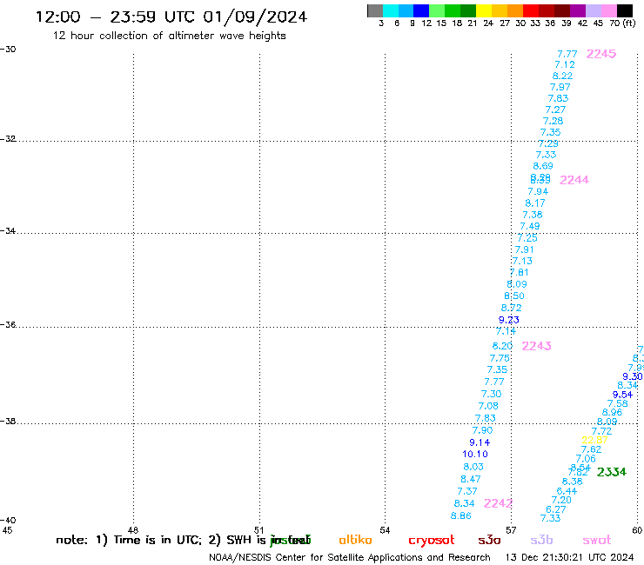
Task: Click the '12:00 – 23:59 UTC 01/09/2024' title
Action: pos(171,17)
